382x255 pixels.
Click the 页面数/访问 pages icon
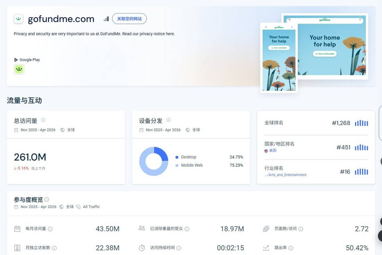point(266,229)
